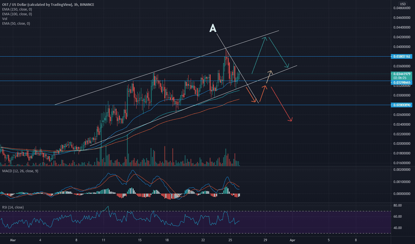Screen dimensions: 415x244
Task: Click the 0.02400000 price axis label
Action: tap(402, 125)
